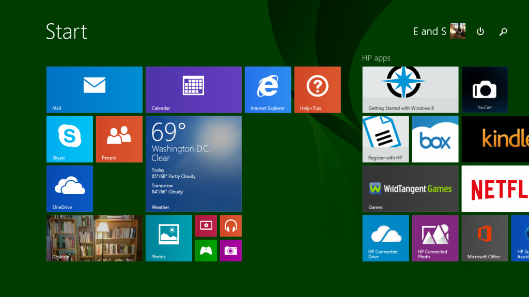Screen dimensions: 529x297
Task: Open the Help+Tips tile
Action: 317,89
